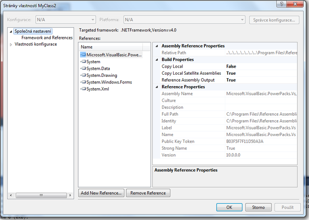
Task: Collapse the Build Properties category
Action: [x=157, y=60]
